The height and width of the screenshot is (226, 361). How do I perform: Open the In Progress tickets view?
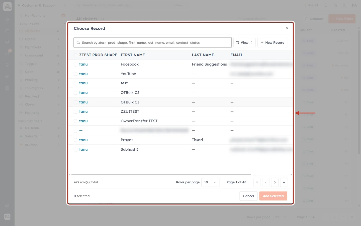tap(40, 88)
